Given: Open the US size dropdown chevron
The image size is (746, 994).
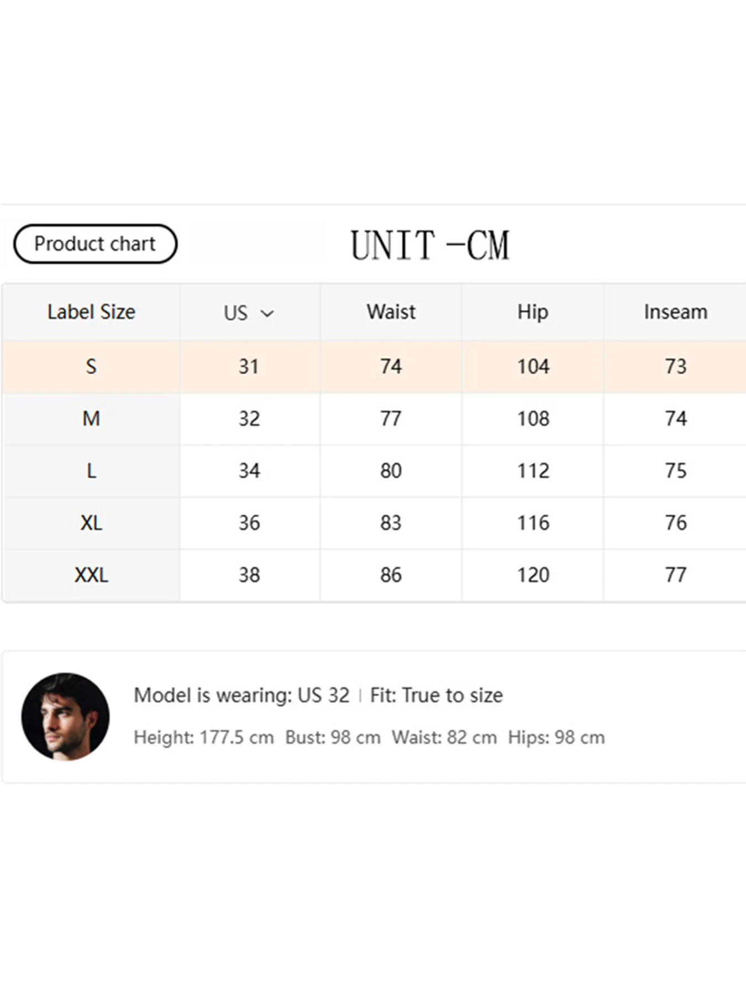Looking at the screenshot, I should click(267, 314).
